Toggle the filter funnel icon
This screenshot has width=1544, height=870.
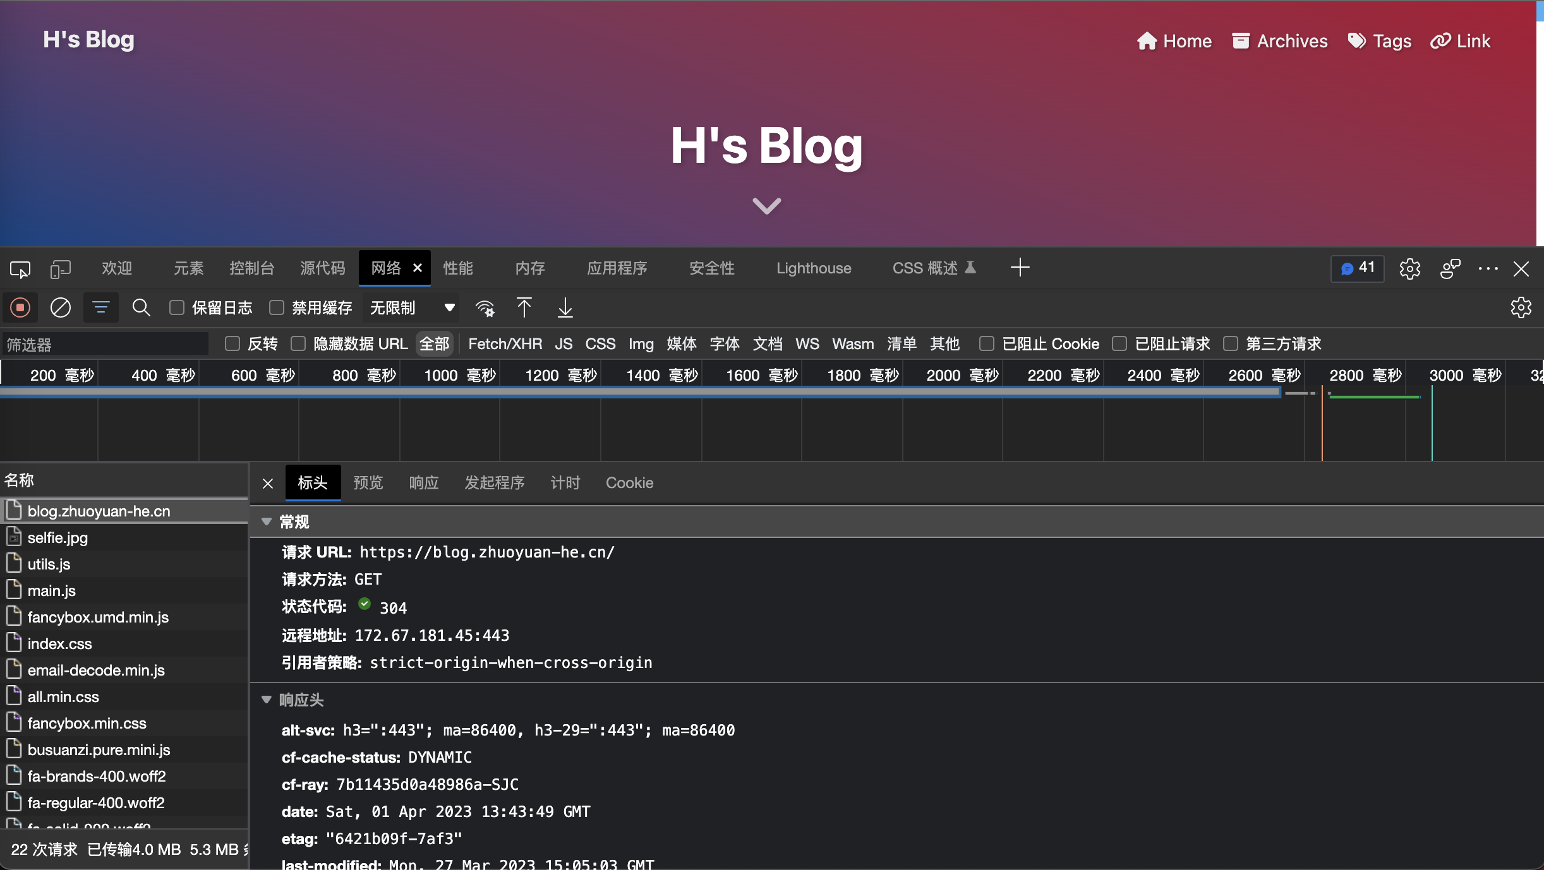click(x=101, y=307)
